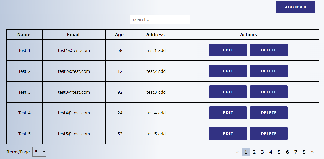324x159 pixels.
Task: Delete the Test 5 user
Action: 269,134
